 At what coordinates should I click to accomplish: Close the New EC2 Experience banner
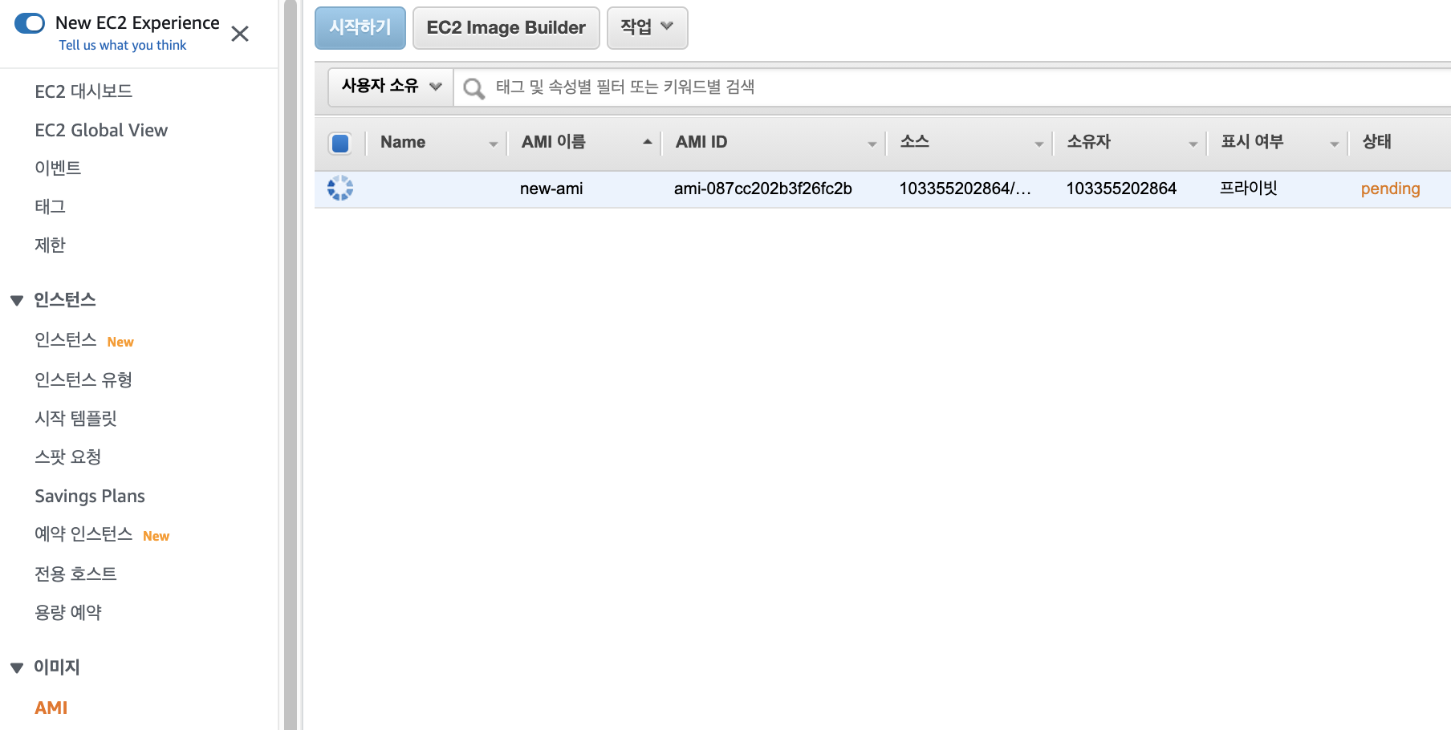click(x=240, y=34)
